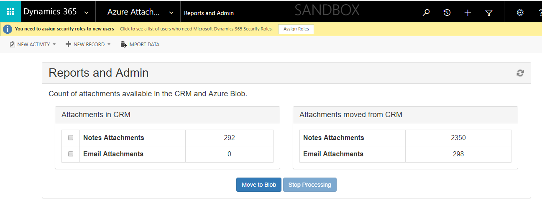Screen dimensions: 542x213
Task: Click the CRM Notes Attachments count 292
Action: pyautogui.click(x=229, y=138)
